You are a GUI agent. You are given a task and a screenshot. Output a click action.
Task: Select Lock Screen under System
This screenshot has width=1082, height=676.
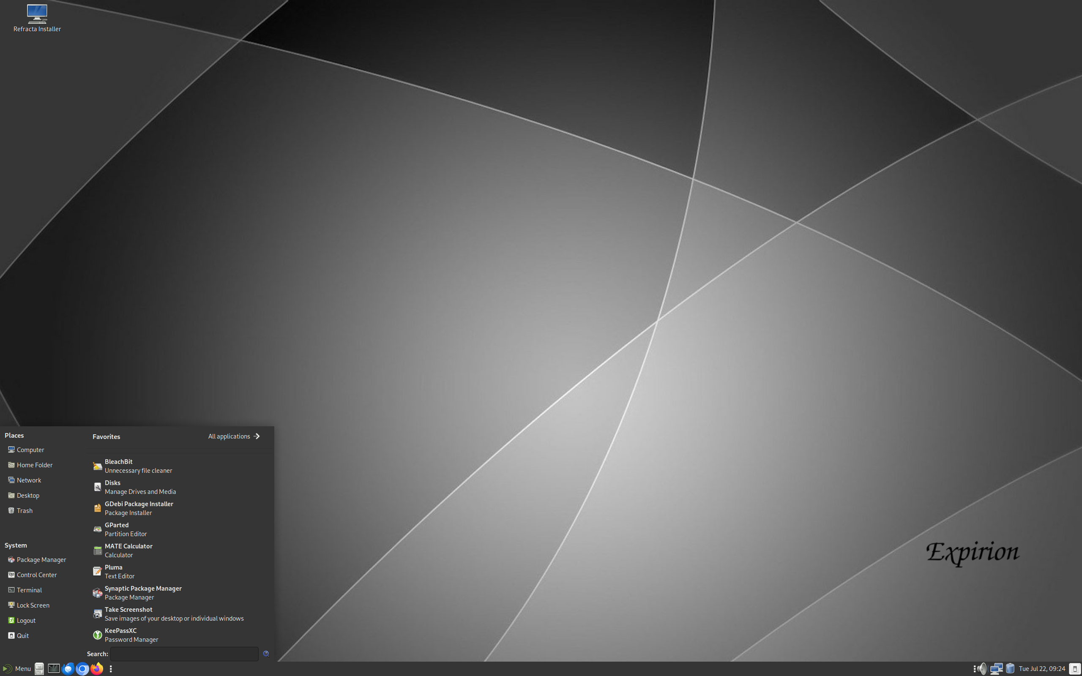tap(29, 605)
